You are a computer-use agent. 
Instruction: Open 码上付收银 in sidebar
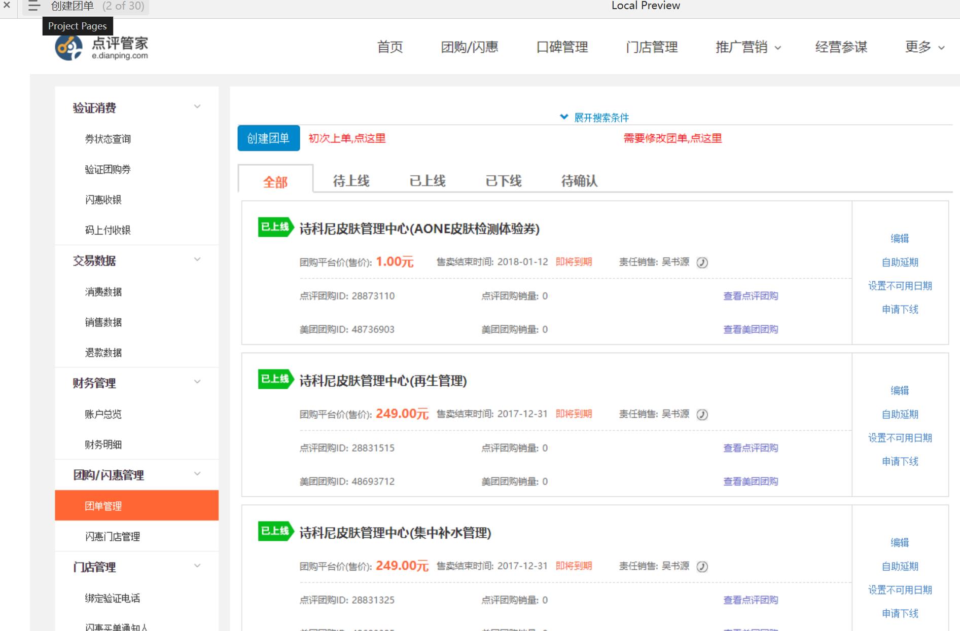(108, 230)
